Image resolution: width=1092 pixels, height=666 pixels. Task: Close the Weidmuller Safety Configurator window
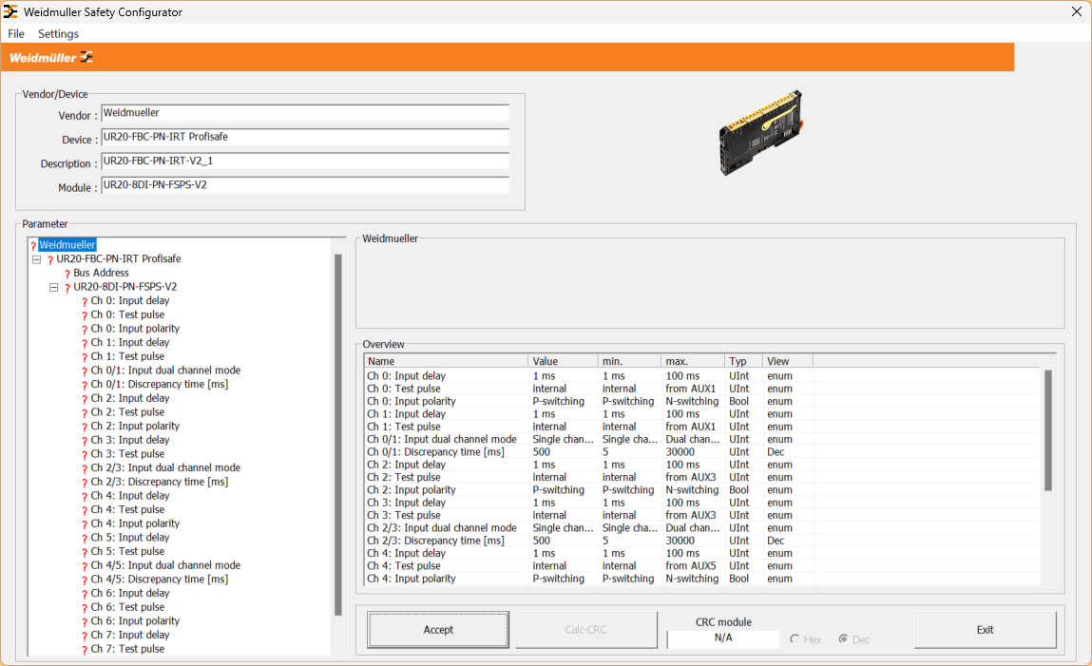pyautogui.click(x=1076, y=11)
